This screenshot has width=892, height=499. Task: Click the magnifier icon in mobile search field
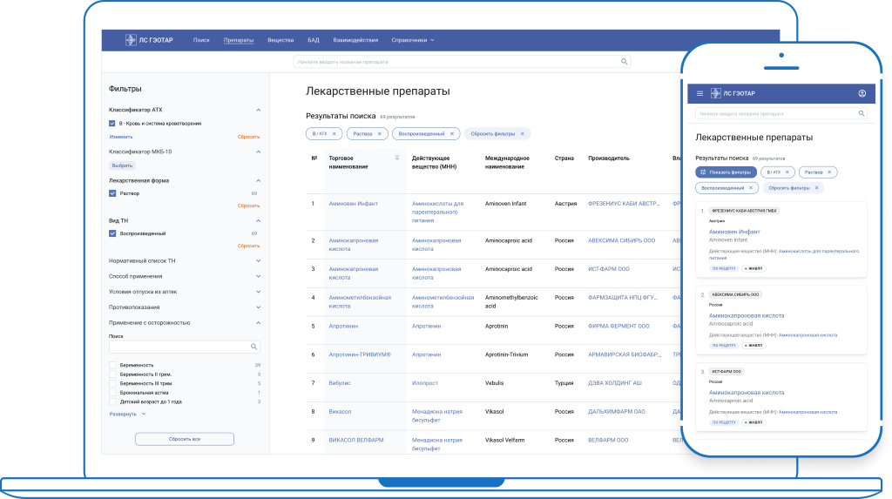(x=862, y=114)
